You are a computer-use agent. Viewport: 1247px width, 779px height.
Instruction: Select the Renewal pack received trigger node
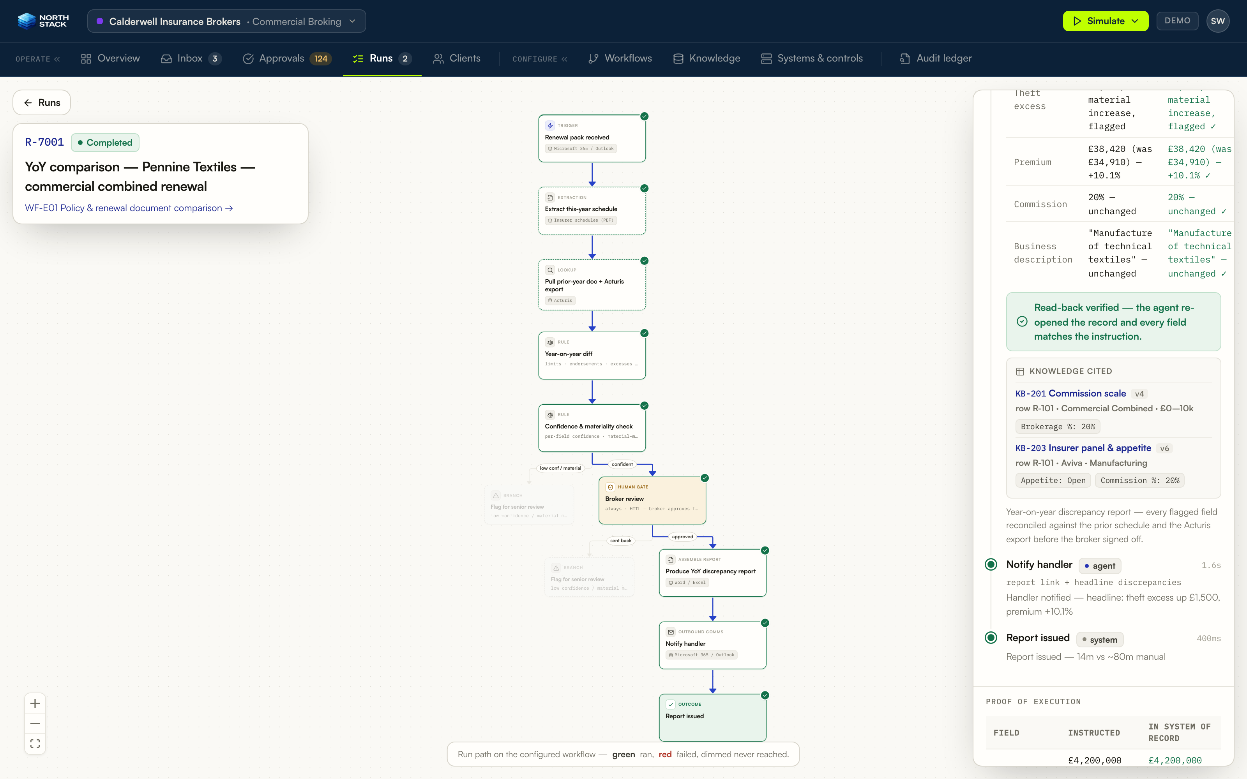(592, 139)
